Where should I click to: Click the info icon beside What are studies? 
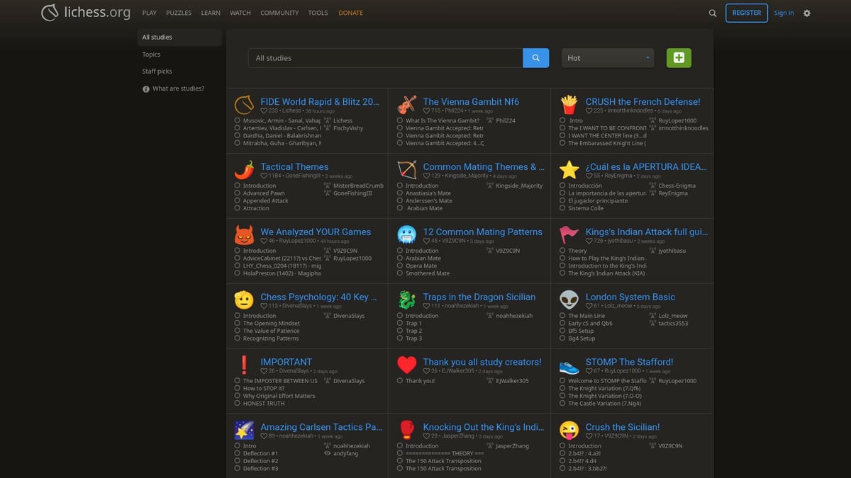pos(146,89)
